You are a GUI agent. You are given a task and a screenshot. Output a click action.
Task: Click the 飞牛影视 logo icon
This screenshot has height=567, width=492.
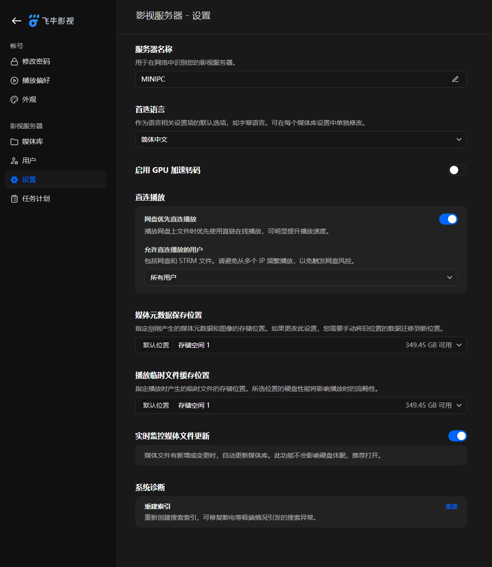tap(34, 21)
